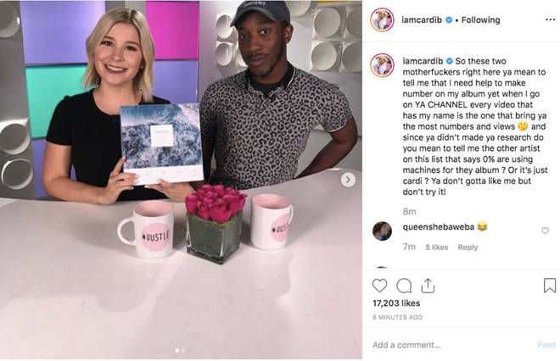Click the verified badge in header
The image size is (560, 361).
pyautogui.click(x=449, y=20)
